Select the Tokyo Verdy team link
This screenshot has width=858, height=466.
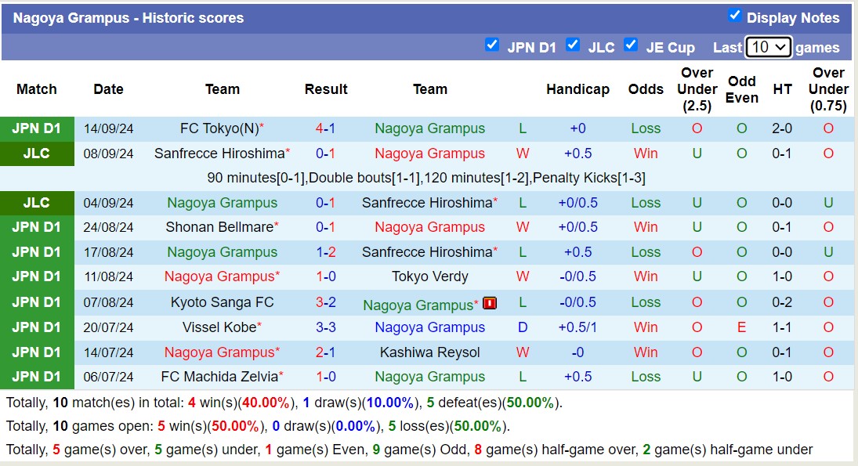pos(430,276)
